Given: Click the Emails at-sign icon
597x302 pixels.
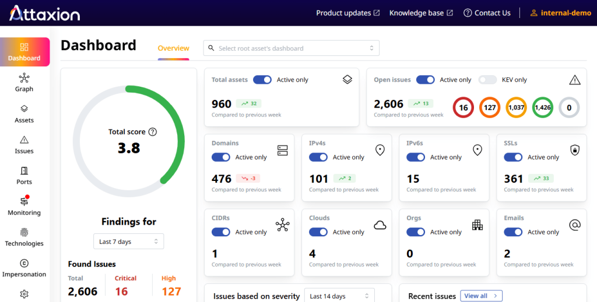Looking at the screenshot, I should coord(575,225).
